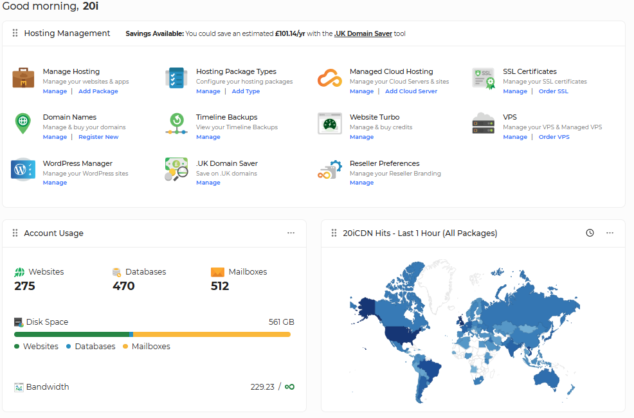Click the Order SSL link
The image size is (634, 418).
[553, 91]
